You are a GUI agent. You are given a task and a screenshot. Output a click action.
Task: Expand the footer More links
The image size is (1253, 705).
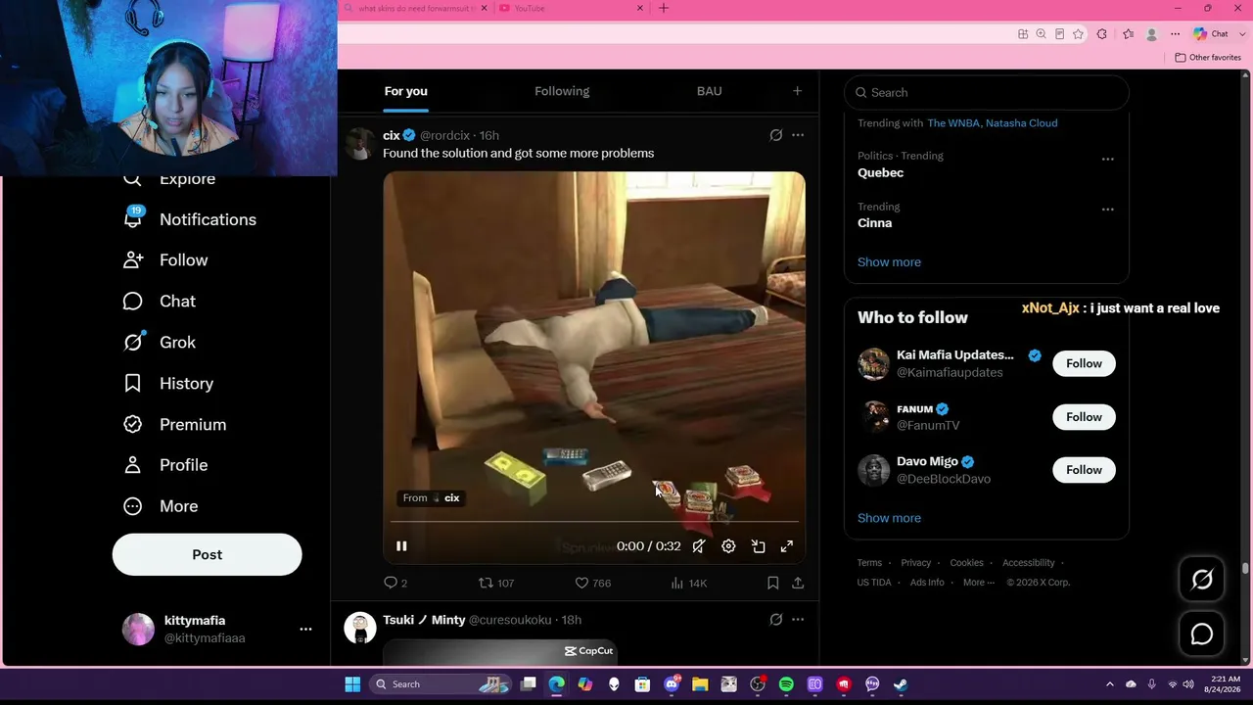(x=978, y=583)
